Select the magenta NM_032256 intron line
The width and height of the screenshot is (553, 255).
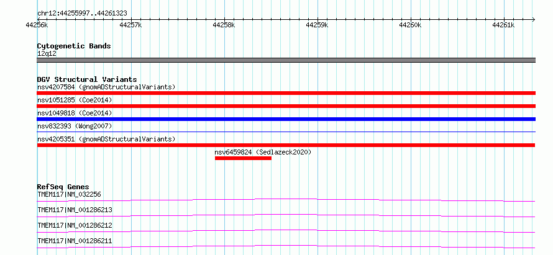coord(286,200)
